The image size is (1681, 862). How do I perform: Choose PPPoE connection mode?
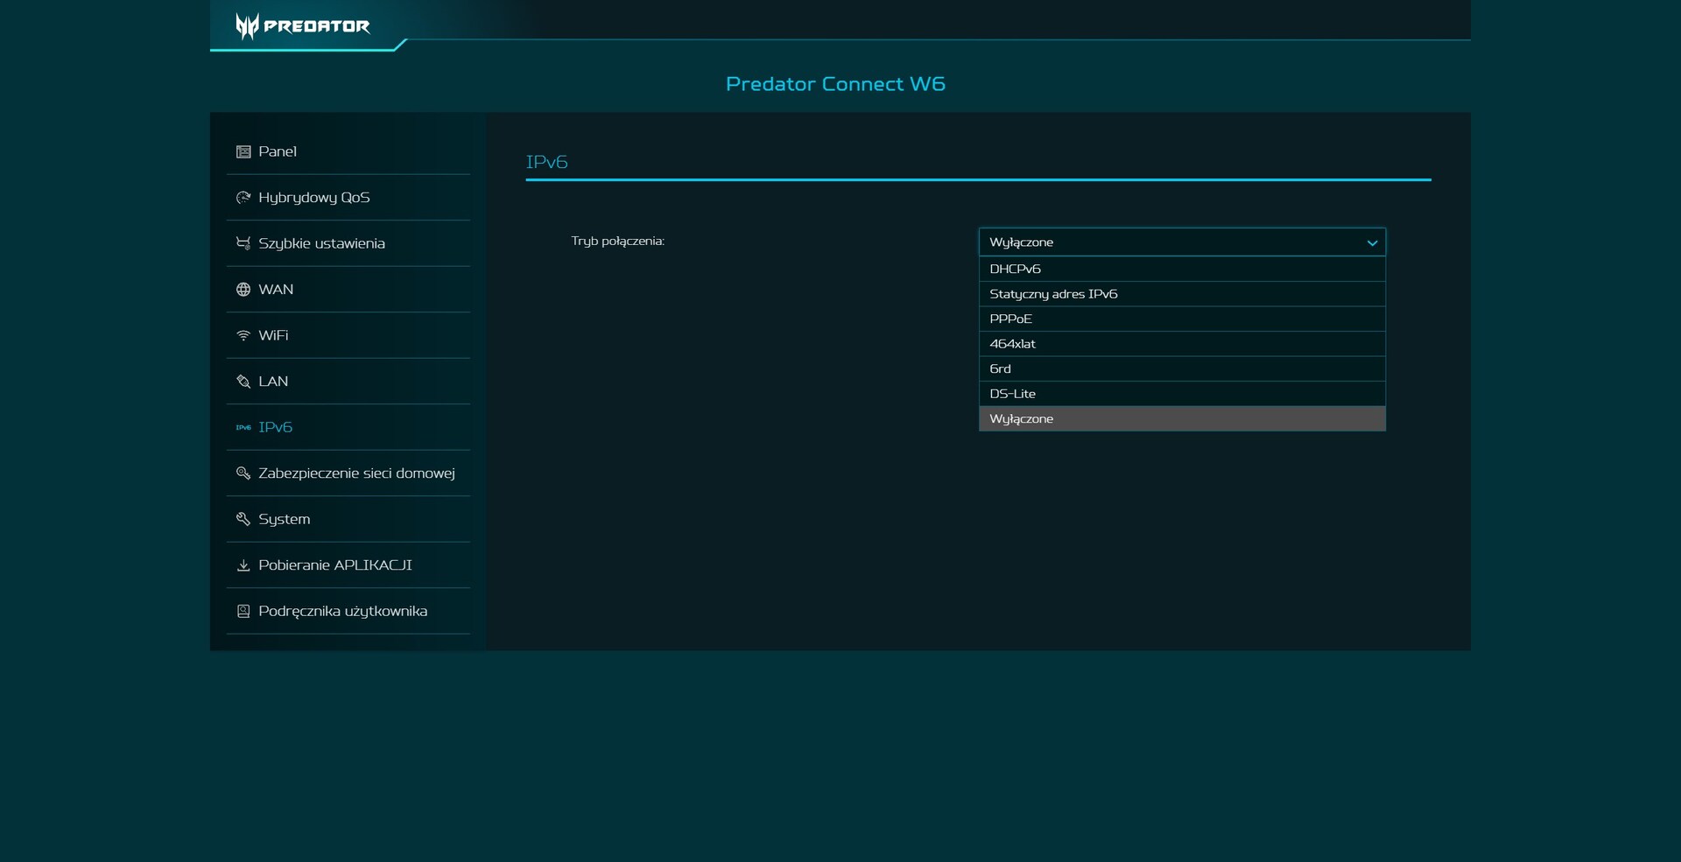(x=1182, y=319)
